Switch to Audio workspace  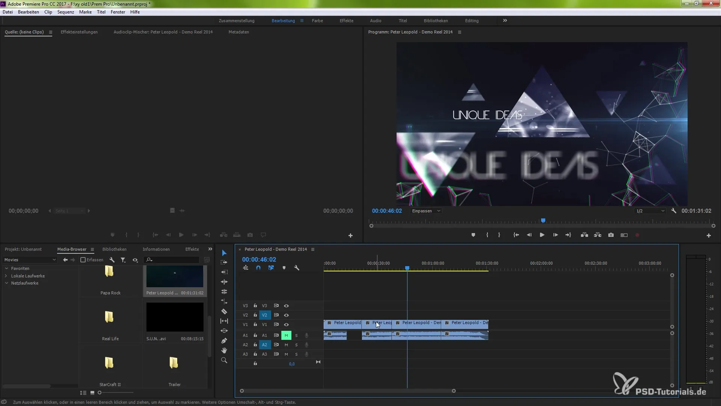click(x=376, y=21)
